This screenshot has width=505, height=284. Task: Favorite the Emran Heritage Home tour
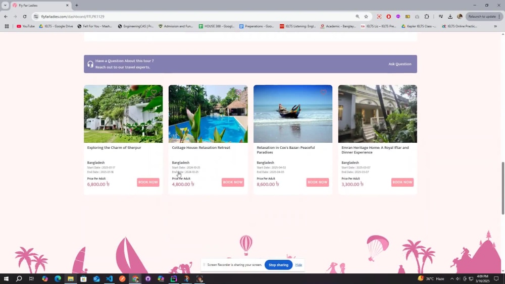point(408,93)
